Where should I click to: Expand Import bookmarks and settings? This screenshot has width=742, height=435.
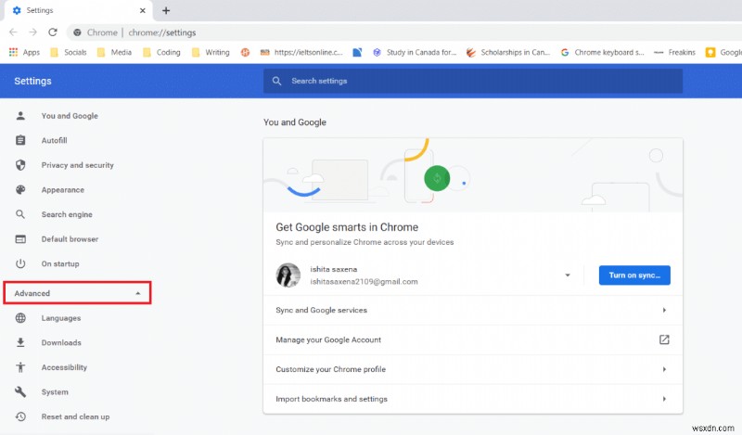tap(473, 399)
